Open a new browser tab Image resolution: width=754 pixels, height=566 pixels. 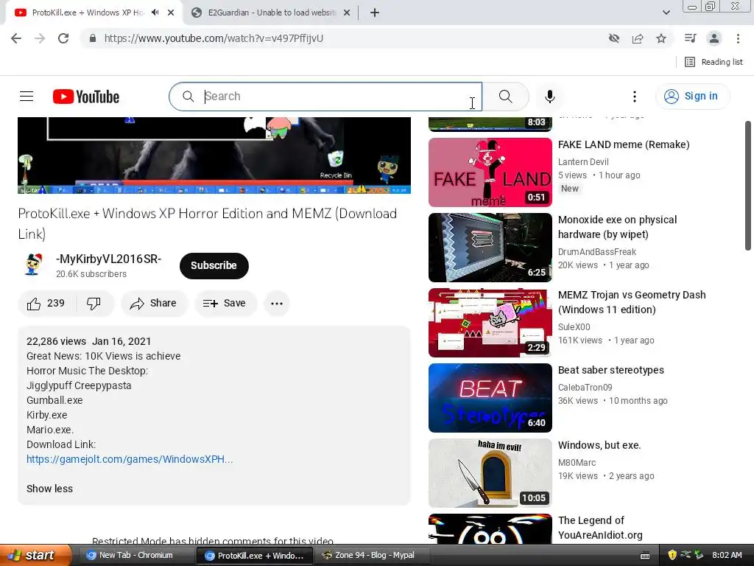pos(375,13)
